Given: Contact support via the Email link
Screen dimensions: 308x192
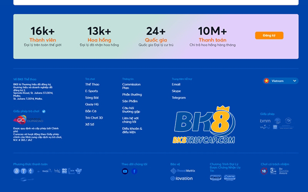Looking at the screenshot, I should [x=176, y=84].
